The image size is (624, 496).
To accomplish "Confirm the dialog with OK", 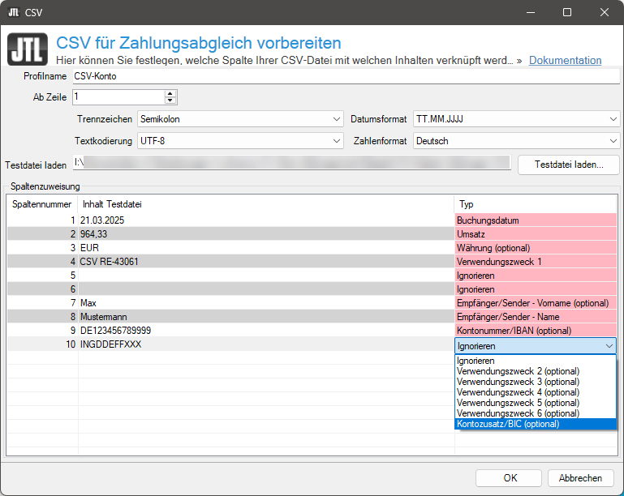I will pyautogui.click(x=508, y=478).
